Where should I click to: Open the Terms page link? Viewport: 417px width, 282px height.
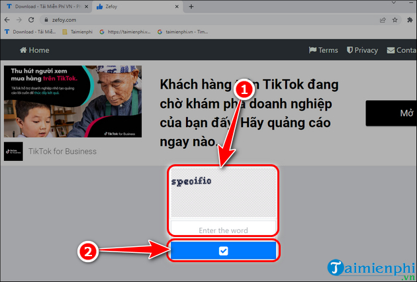[x=323, y=50]
